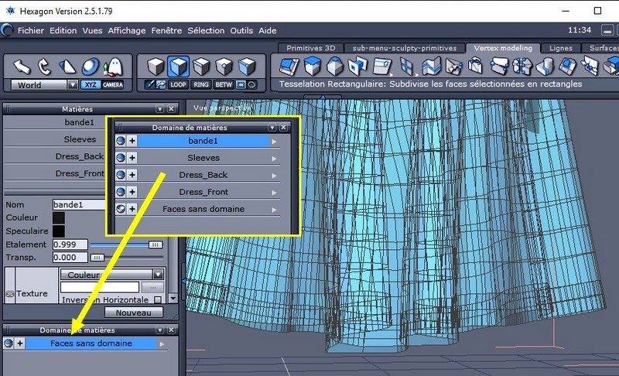Viewport: 619px width, 376px height.
Task: Toggle the sphere icon beside Dress_Back domain
Action: click(x=121, y=175)
